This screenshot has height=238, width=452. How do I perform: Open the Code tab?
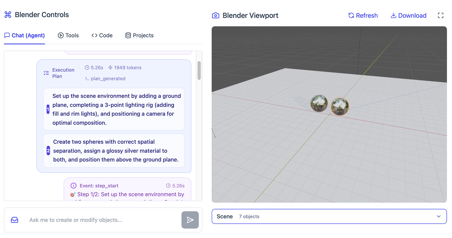102,35
